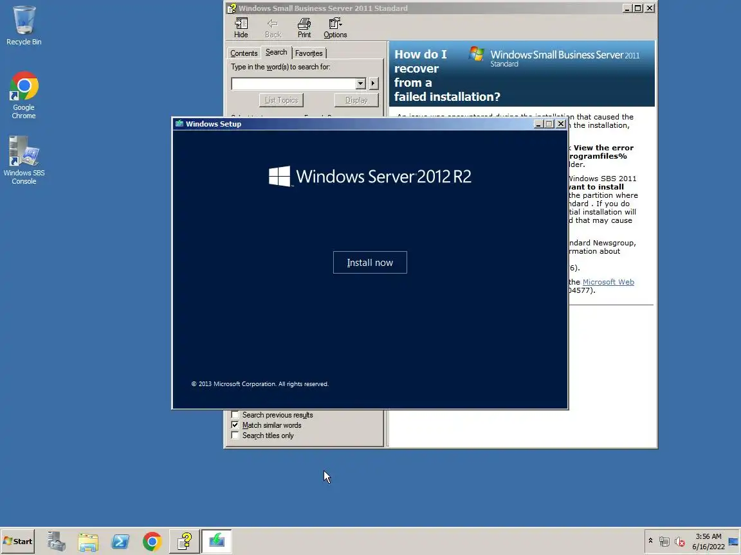Viewport: 741px width, 555px height.
Task: Maximize the Small Business Server help window
Action: (x=637, y=8)
